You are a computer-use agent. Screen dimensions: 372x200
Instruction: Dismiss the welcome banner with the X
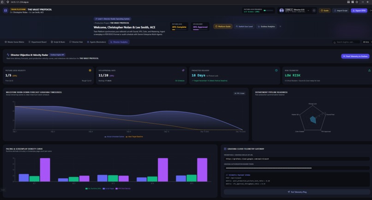[280, 26]
